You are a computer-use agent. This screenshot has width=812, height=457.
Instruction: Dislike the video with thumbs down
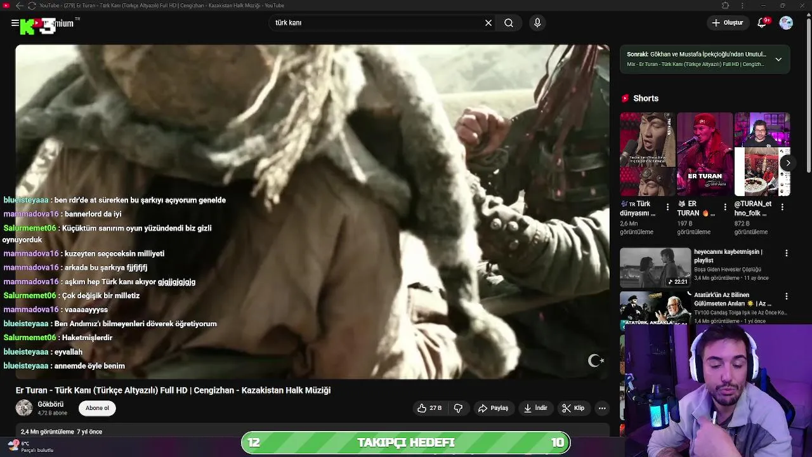pyautogui.click(x=458, y=408)
